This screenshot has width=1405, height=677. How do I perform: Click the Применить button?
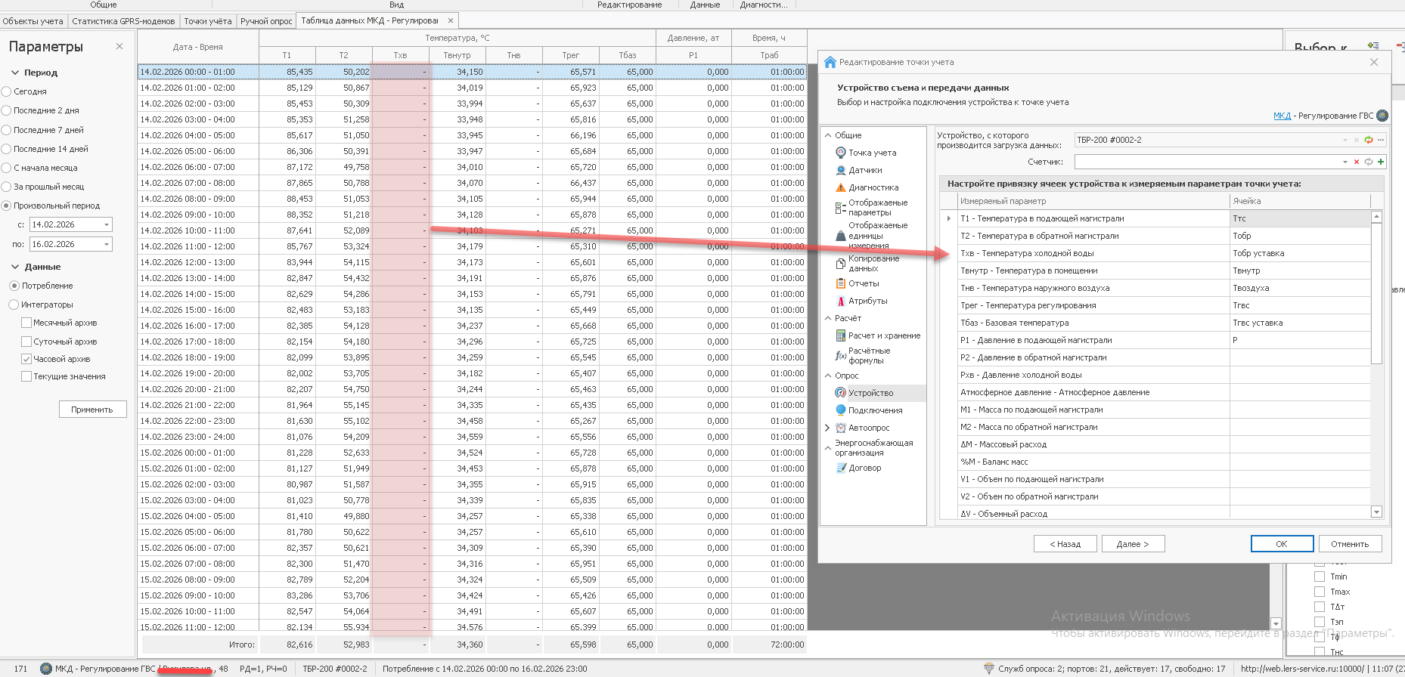pos(92,410)
